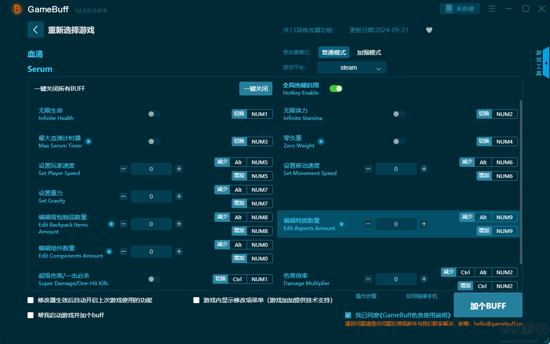The height and width of the screenshot is (344, 550).
Task: Click the large add BUFF button
Action: pyautogui.click(x=488, y=306)
